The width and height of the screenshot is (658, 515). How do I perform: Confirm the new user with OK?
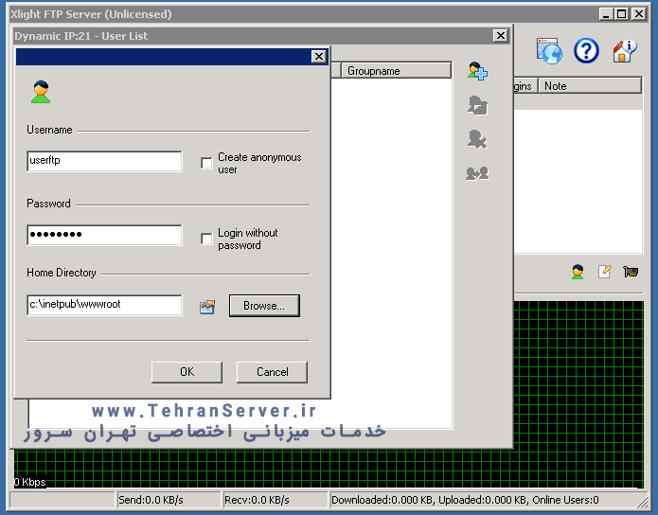coord(187,372)
